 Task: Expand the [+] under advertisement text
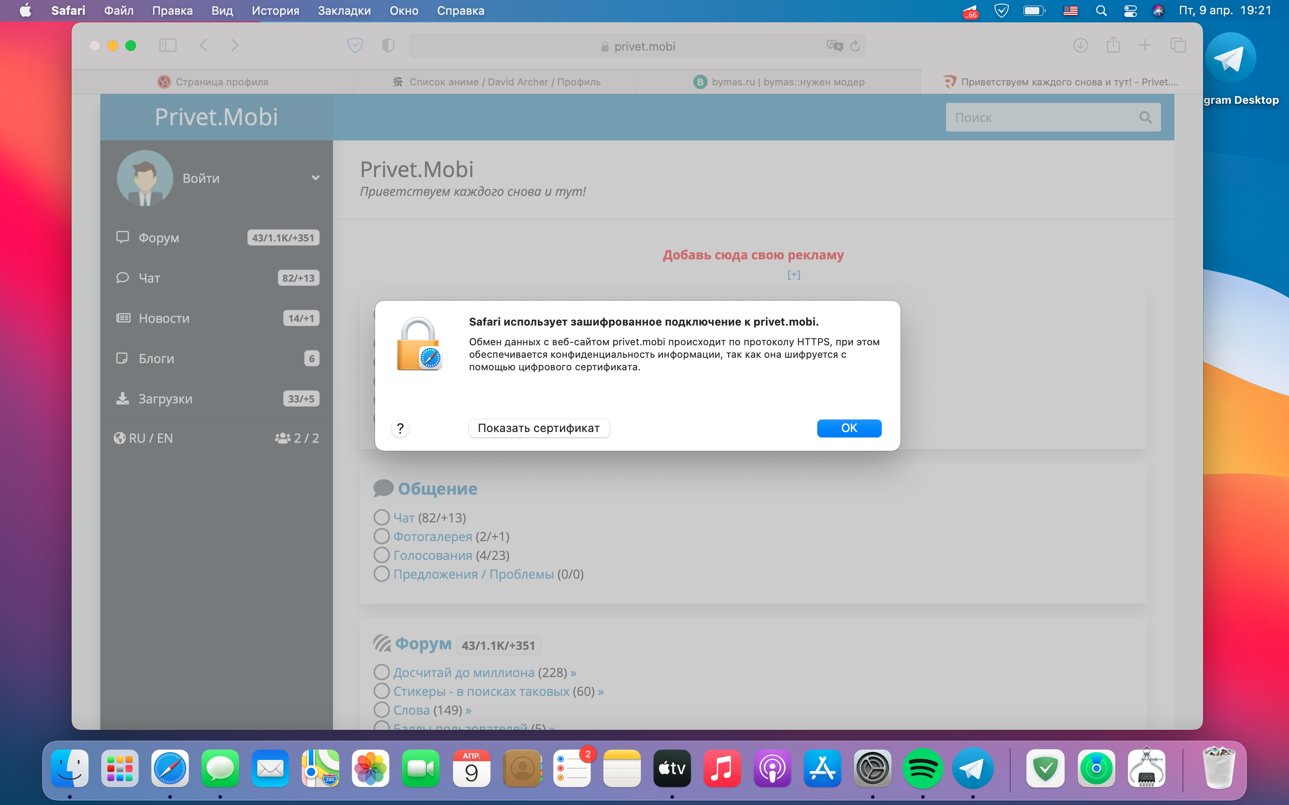pyautogui.click(x=794, y=275)
